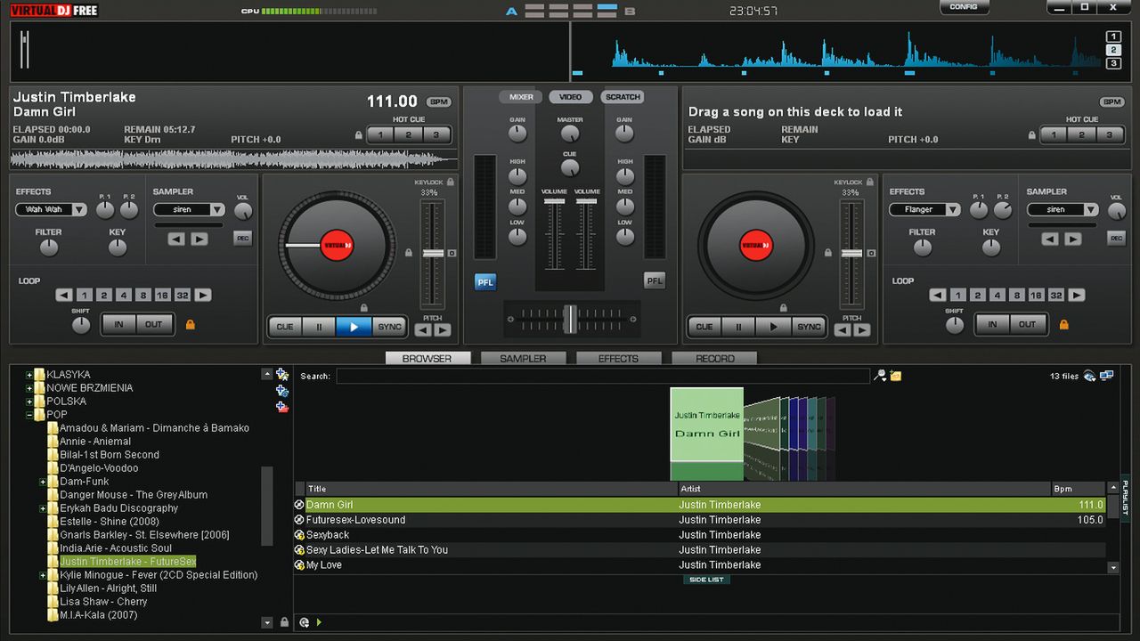Select waveform zoom level 3
The image size is (1140, 641).
pyautogui.click(x=1113, y=63)
